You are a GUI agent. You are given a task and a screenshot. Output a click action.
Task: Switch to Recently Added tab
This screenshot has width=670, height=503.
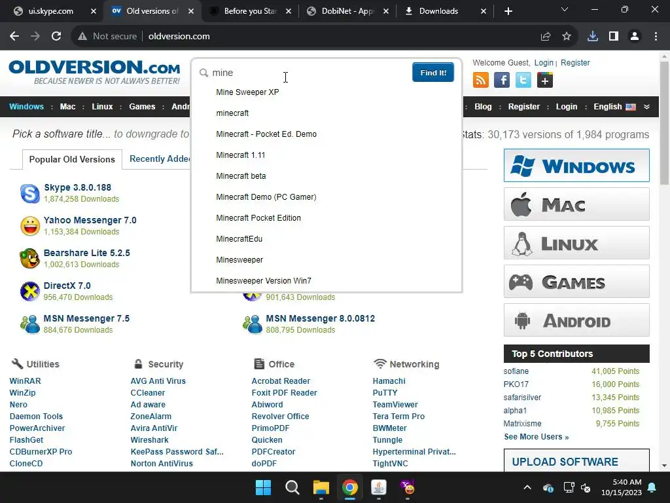point(160,159)
